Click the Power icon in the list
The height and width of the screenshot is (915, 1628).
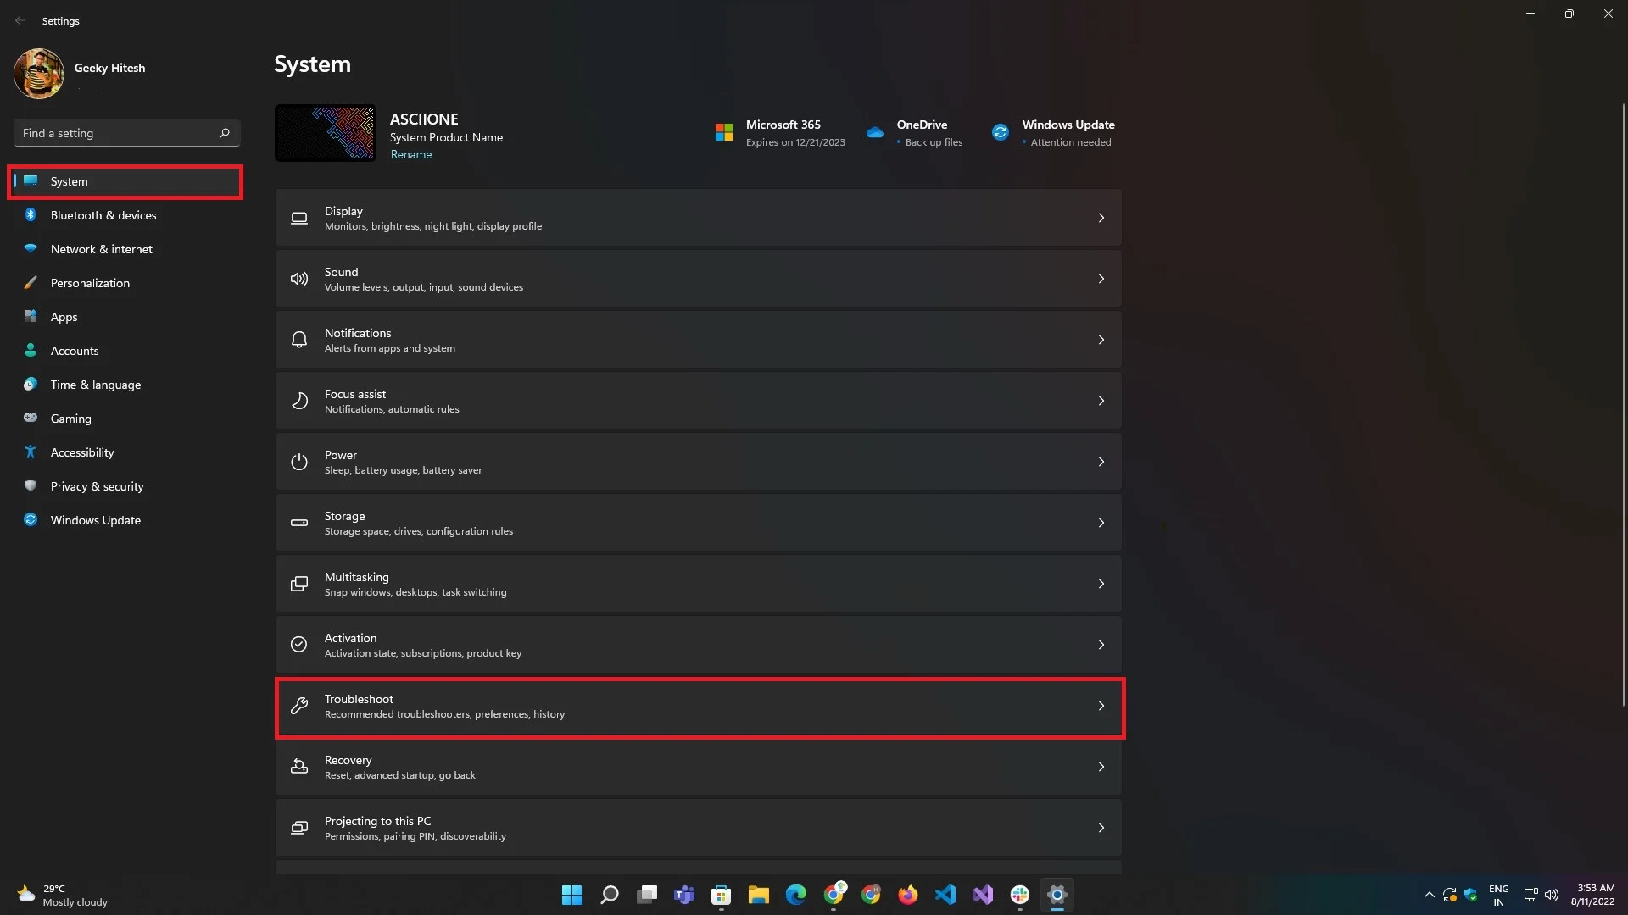pyautogui.click(x=298, y=462)
